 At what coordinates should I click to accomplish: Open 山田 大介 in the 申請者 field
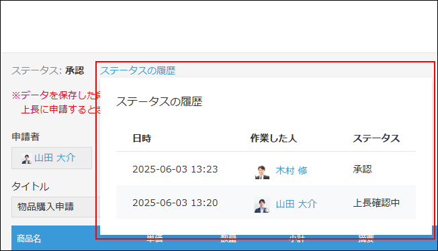tap(55, 158)
